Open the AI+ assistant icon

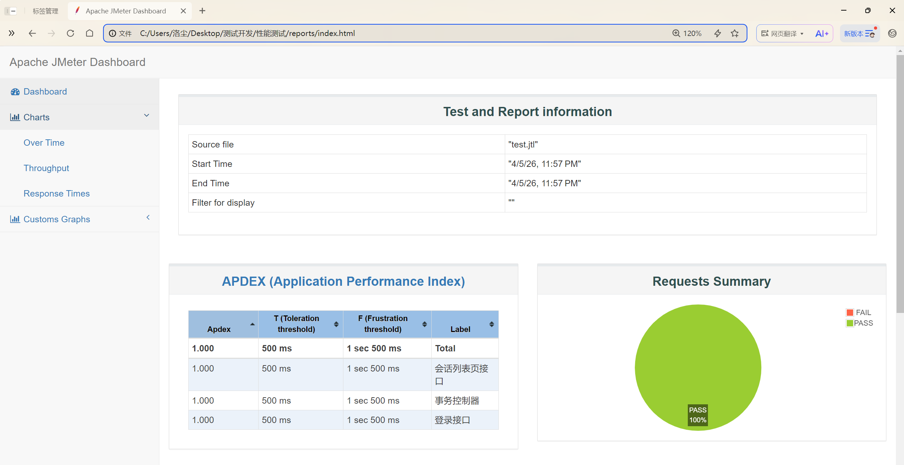pyautogui.click(x=821, y=34)
